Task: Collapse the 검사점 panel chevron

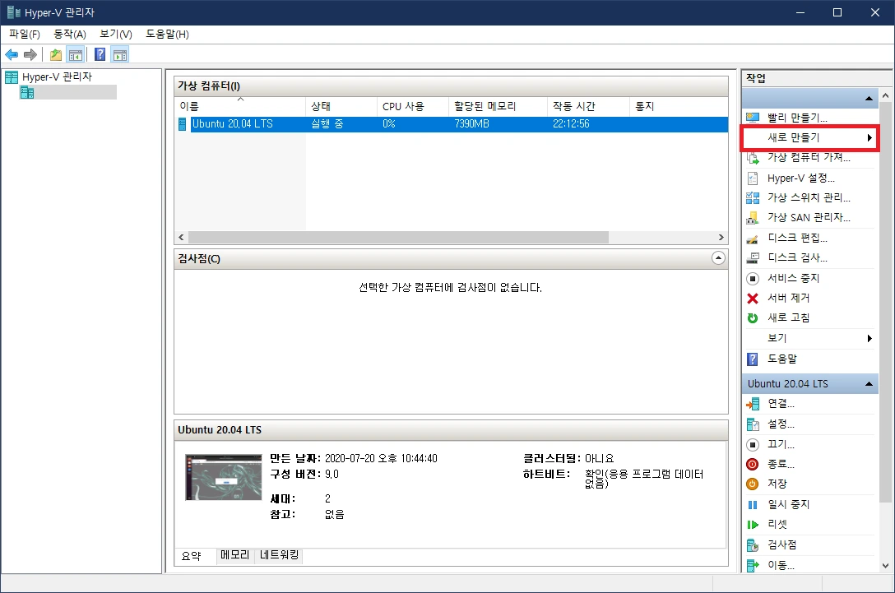Action: coord(718,258)
